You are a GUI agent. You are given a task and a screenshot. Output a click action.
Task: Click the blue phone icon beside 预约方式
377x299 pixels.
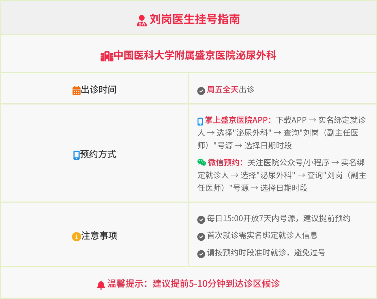[x=76, y=155]
